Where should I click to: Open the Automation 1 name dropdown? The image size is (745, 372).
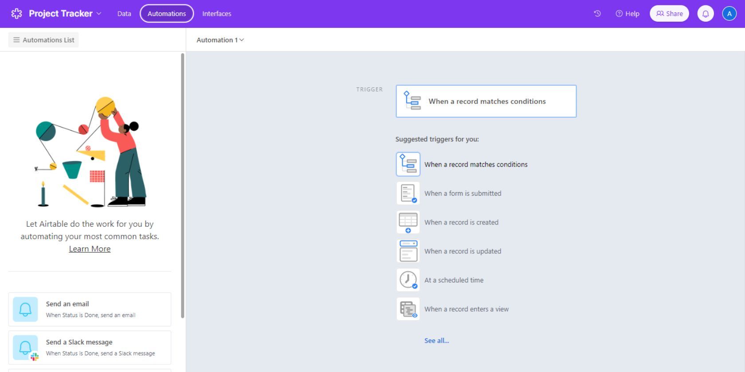click(220, 40)
